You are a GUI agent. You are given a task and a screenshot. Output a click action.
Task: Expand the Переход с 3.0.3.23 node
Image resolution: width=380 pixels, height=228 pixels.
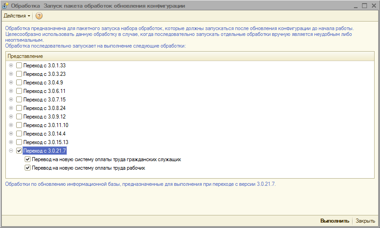(11, 74)
